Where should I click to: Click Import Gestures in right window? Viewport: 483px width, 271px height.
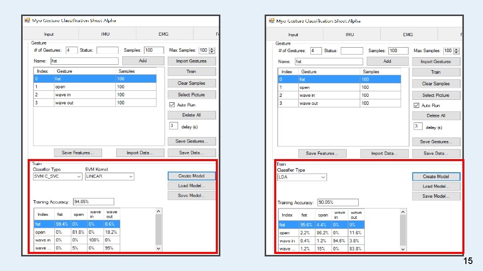pos(436,62)
